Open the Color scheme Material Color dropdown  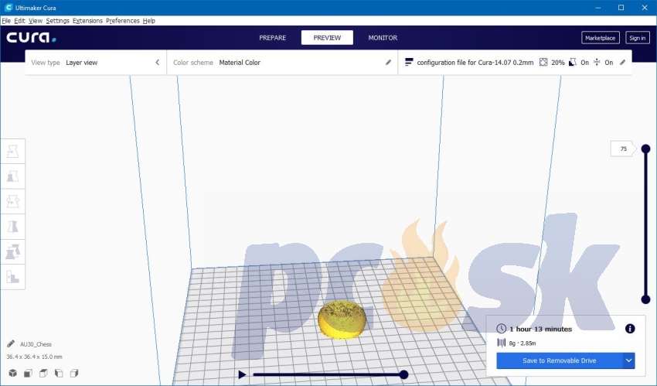[282, 63]
